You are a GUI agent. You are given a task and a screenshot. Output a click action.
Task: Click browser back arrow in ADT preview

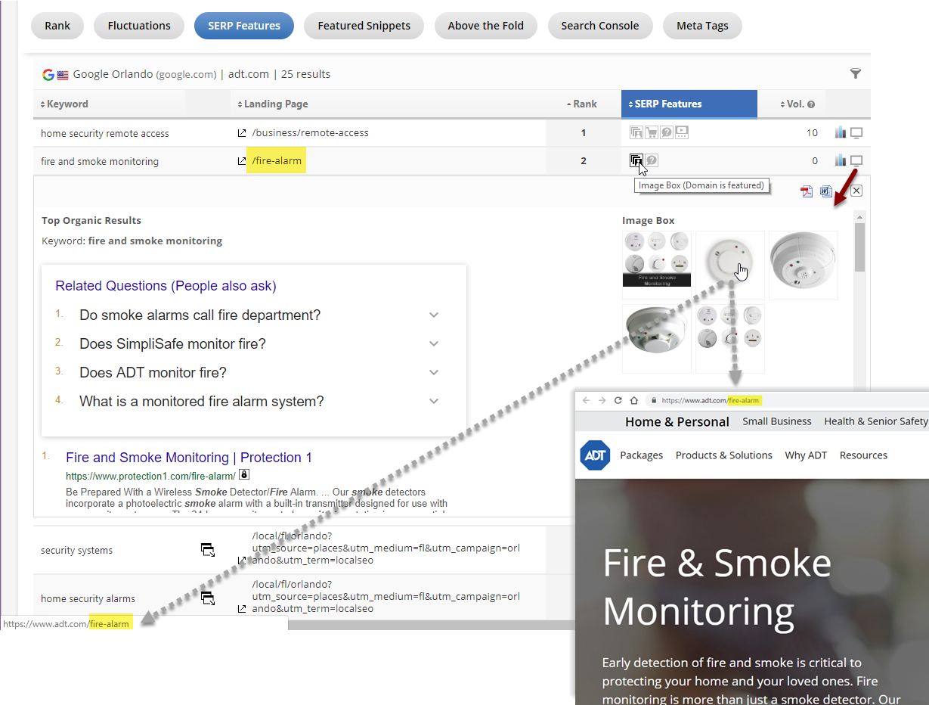587,400
